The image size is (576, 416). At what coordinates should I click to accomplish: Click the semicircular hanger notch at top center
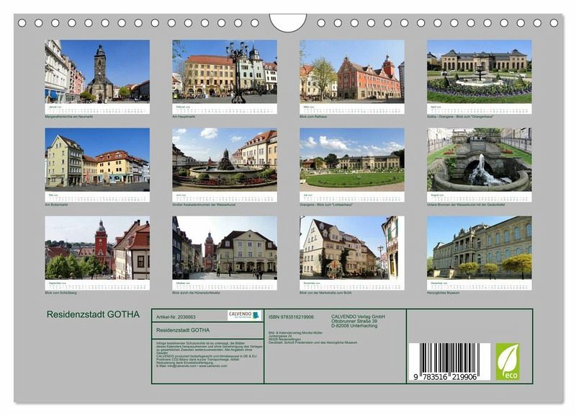coord(288,22)
